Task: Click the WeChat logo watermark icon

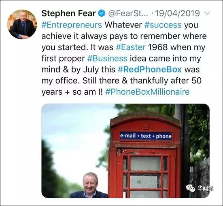Action: coord(191,188)
